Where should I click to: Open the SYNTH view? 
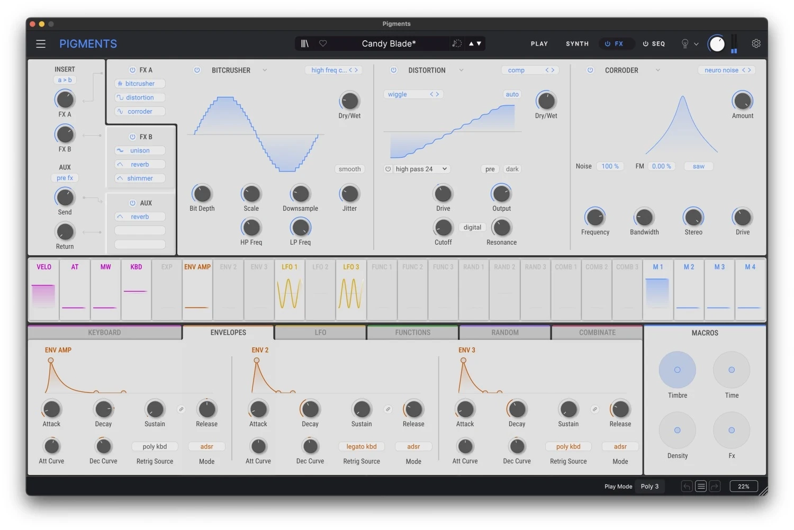577,44
